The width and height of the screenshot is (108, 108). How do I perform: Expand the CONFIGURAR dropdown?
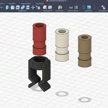tap(48, 11)
